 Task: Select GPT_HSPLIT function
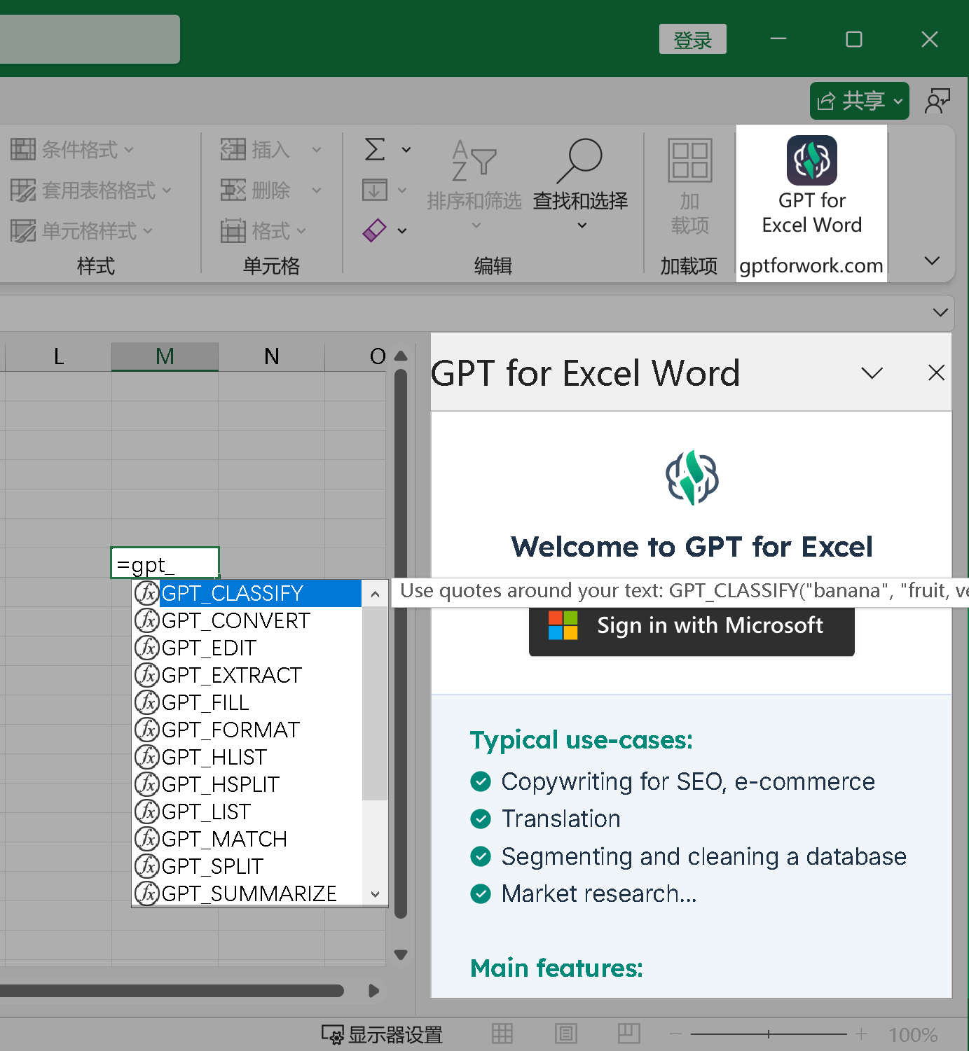(247, 784)
